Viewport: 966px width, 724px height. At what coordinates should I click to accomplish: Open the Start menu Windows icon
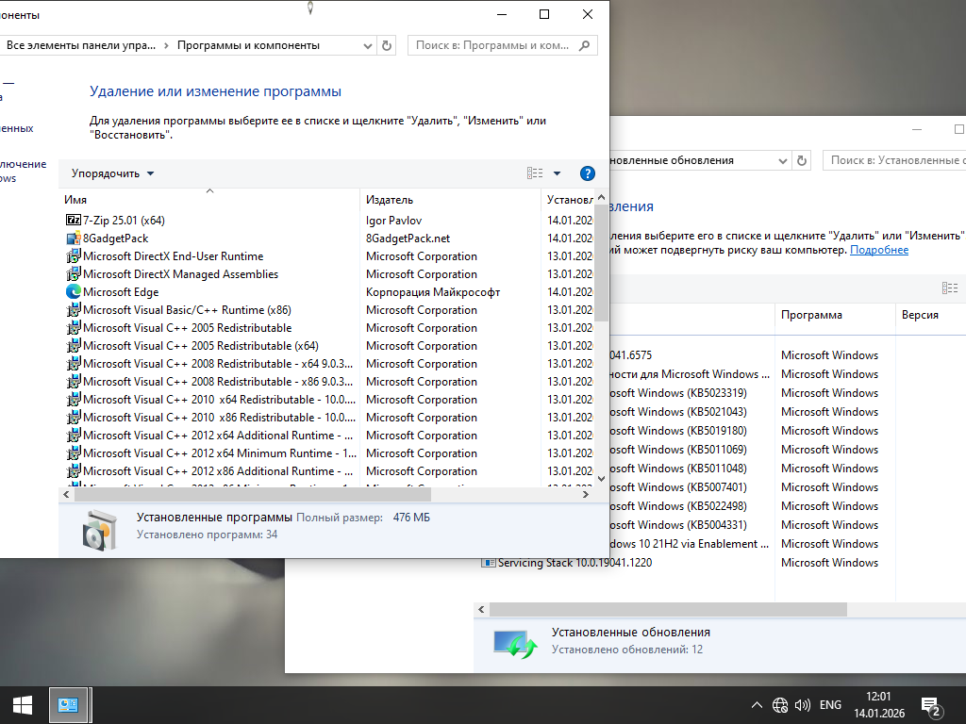click(x=23, y=704)
